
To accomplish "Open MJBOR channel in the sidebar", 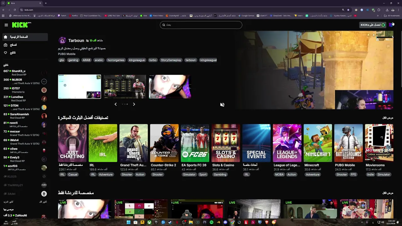I will [x=25, y=81].
